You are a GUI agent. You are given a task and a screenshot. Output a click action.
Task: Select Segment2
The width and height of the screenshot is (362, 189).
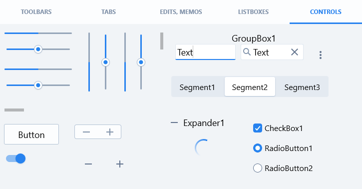[x=250, y=86]
